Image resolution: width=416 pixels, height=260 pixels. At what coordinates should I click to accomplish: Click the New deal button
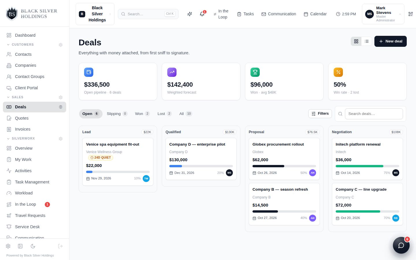pos(390,41)
